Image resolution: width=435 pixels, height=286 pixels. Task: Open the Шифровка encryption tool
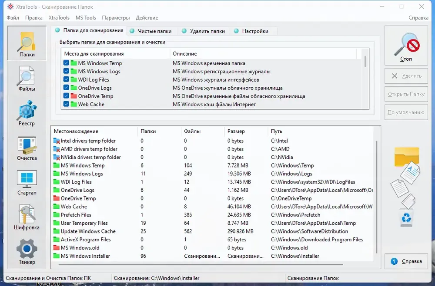coord(27,217)
